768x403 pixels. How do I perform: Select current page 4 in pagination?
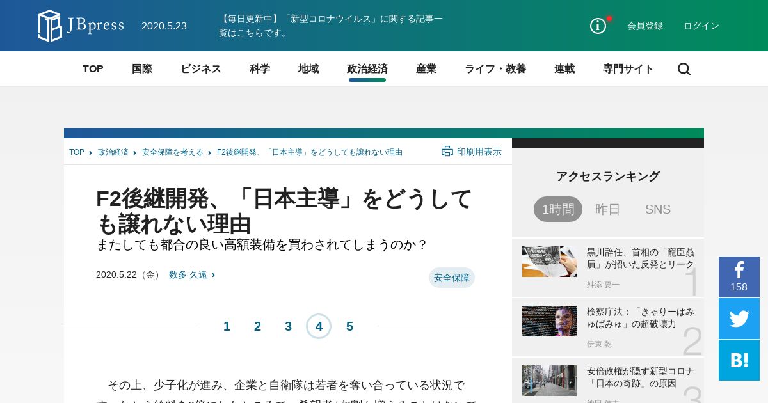point(319,326)
